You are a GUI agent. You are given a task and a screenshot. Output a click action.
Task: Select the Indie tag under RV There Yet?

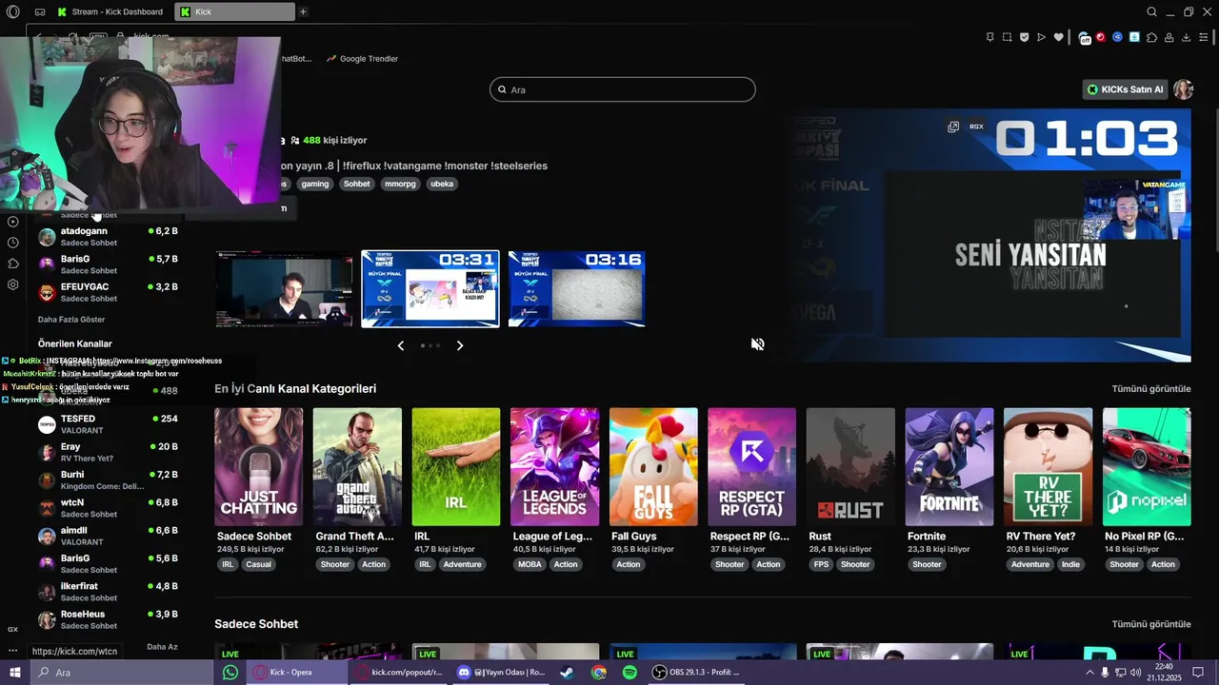1071,564
